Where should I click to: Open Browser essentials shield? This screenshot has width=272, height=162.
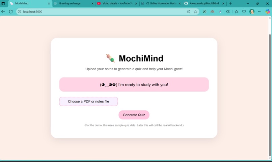(x=244, y=11)
